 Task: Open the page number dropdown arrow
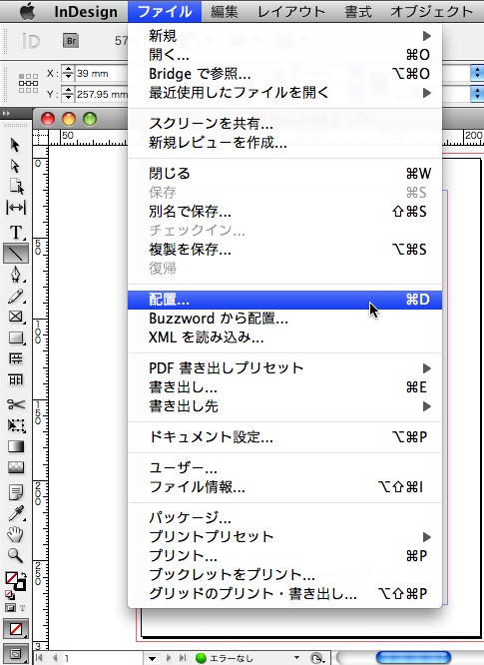click(x=152, y=659)
